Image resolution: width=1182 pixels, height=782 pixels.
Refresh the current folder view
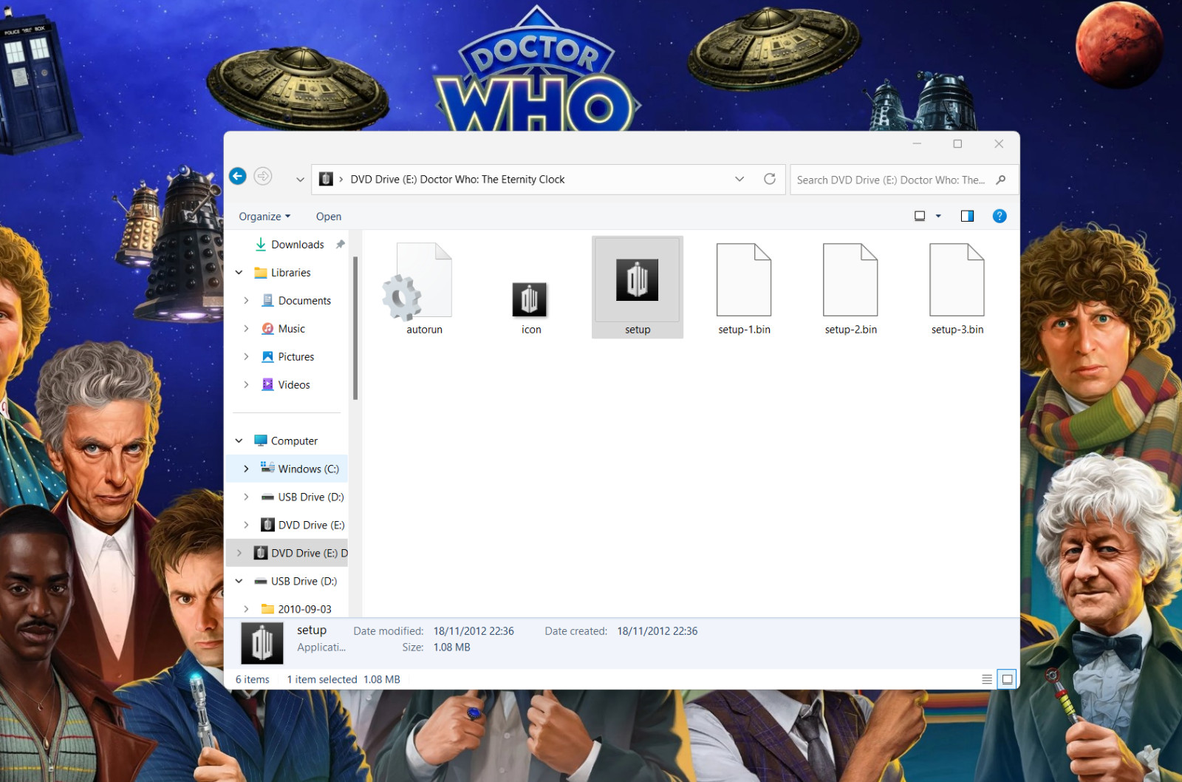(x=770, y=179)
